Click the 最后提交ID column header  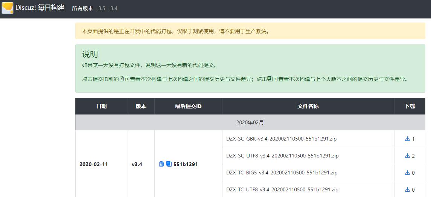pos(188,106)
